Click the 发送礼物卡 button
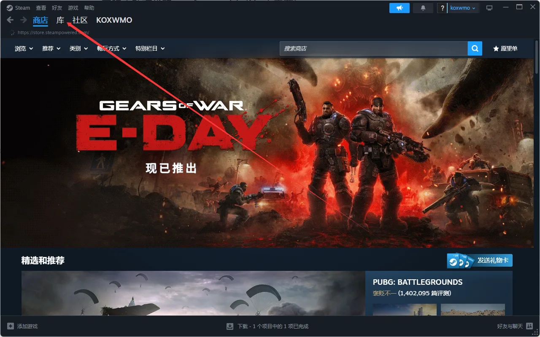The image size is (540, 337). pos(480,261)
